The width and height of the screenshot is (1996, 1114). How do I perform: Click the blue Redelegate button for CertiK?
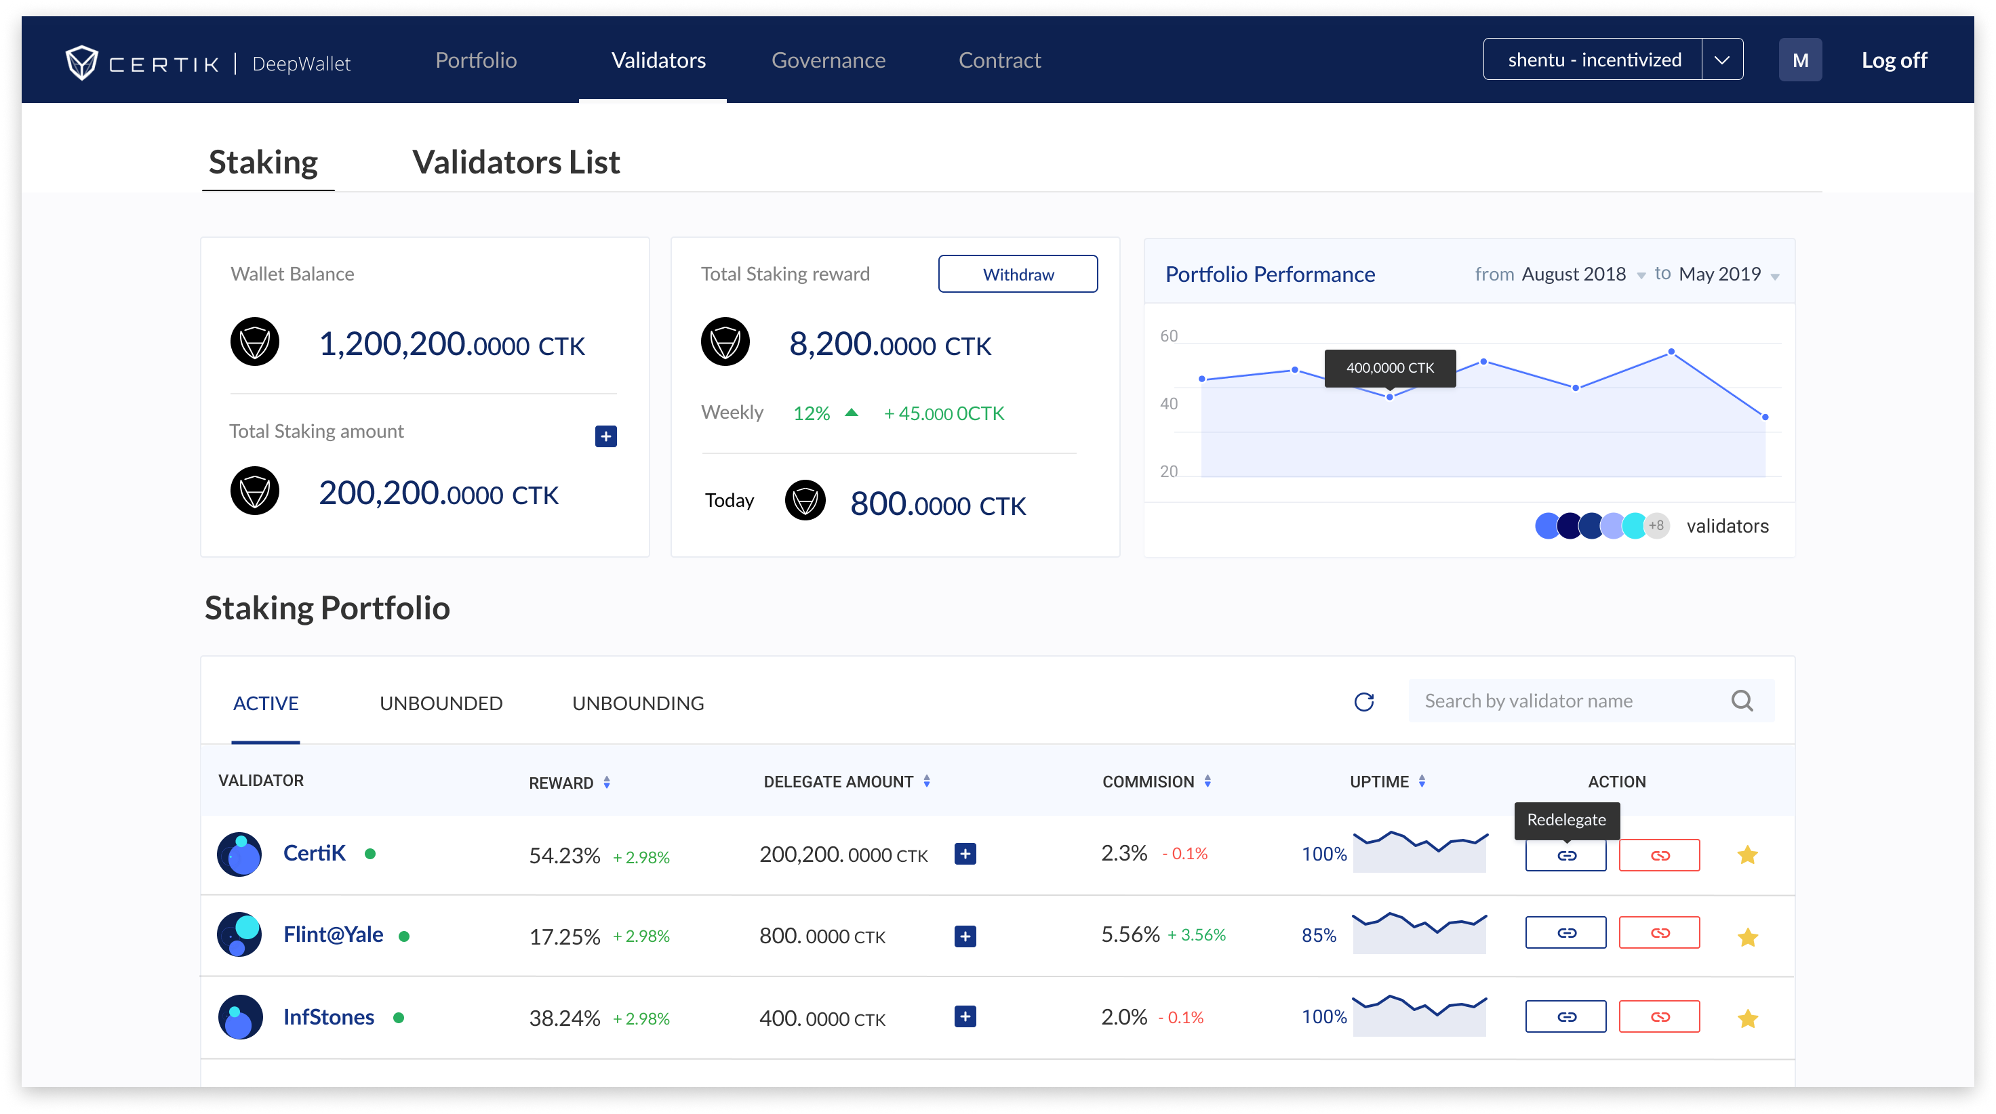coord(1566,855)
